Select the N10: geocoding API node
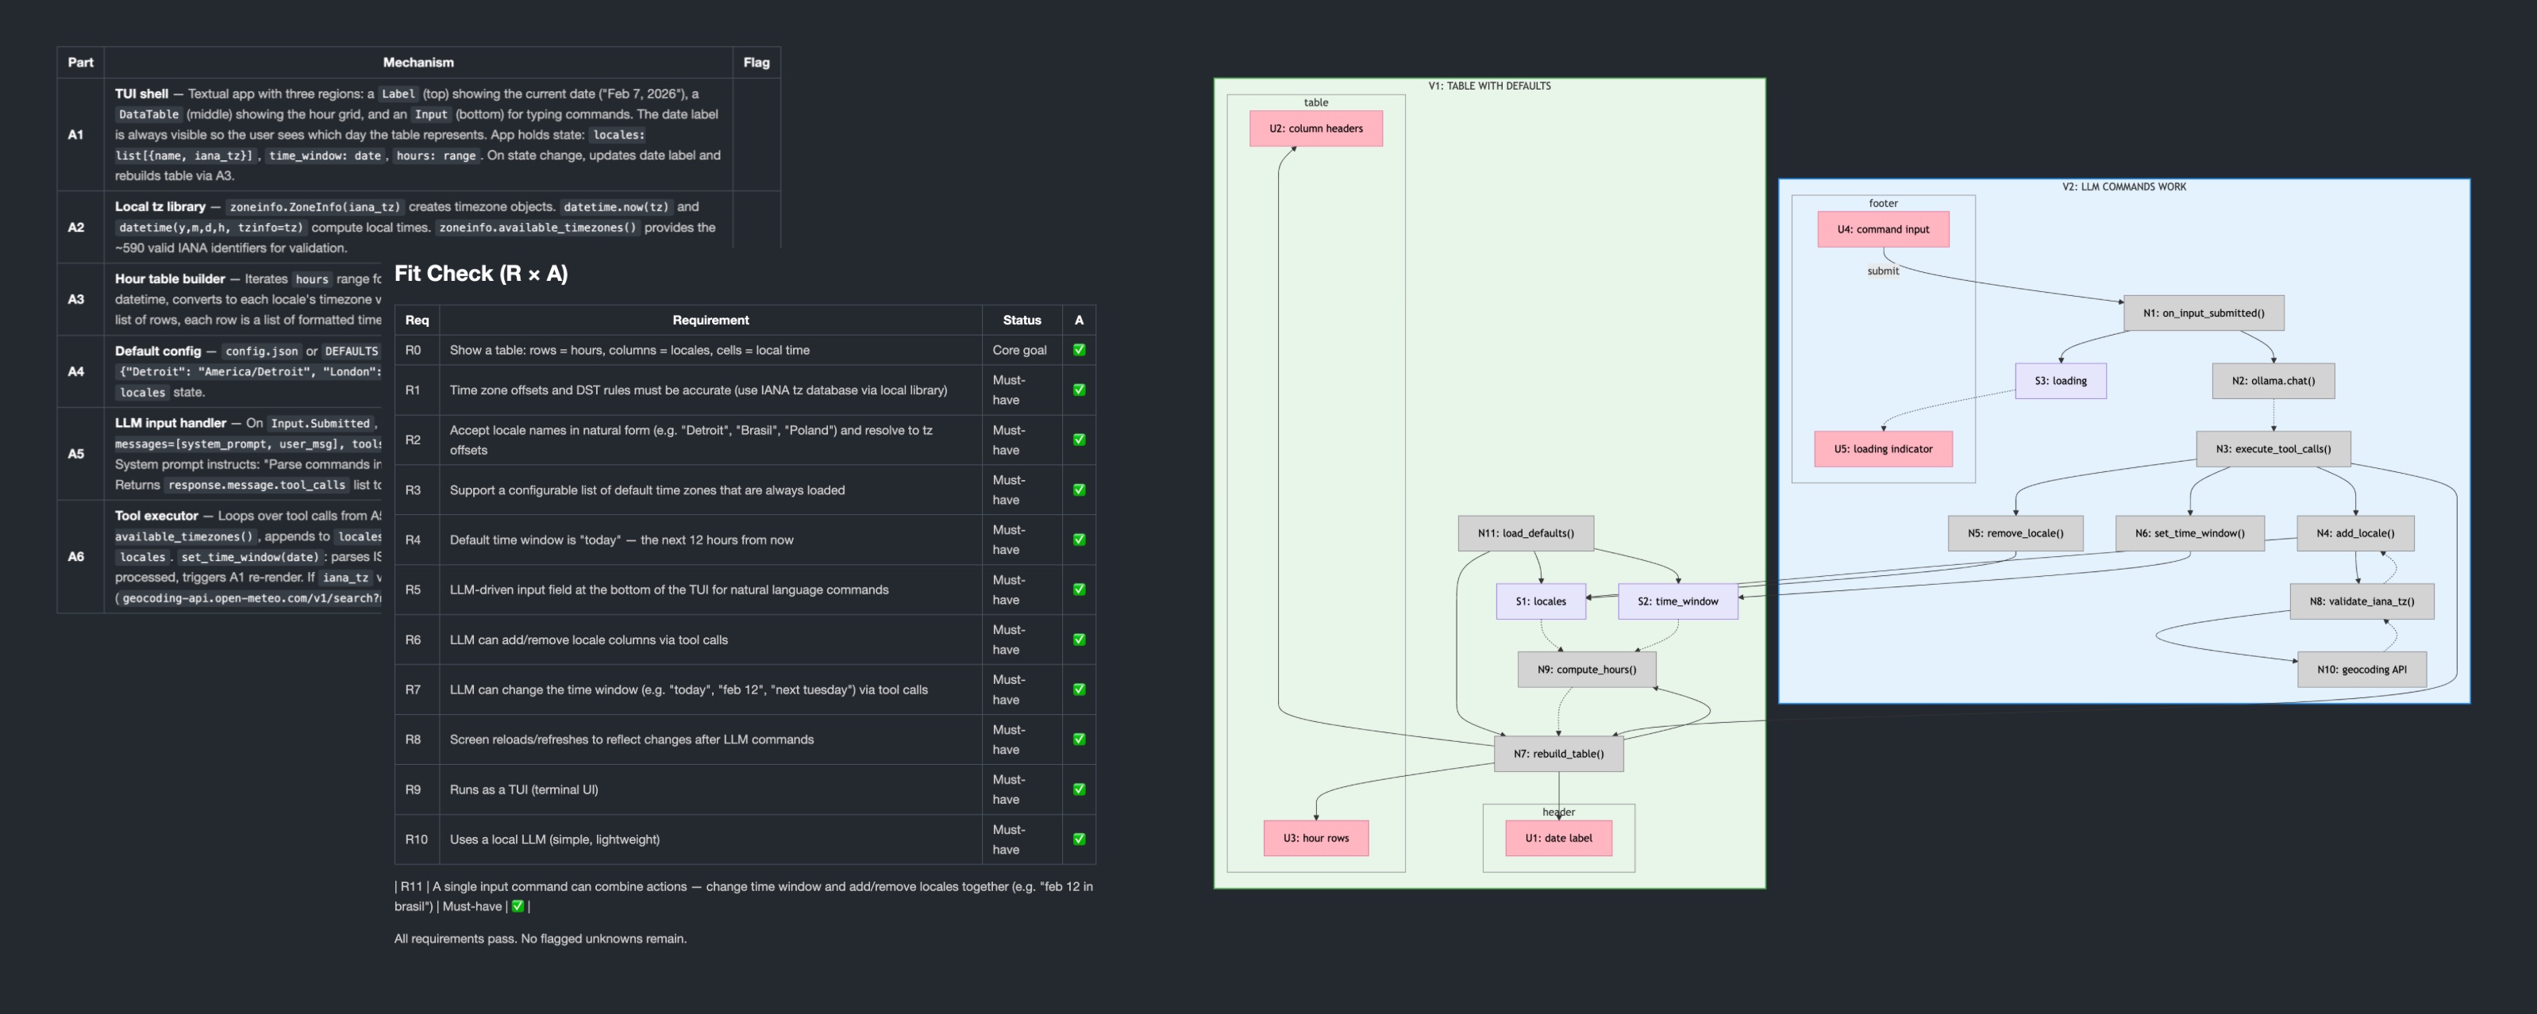 tap(2361, 670)
